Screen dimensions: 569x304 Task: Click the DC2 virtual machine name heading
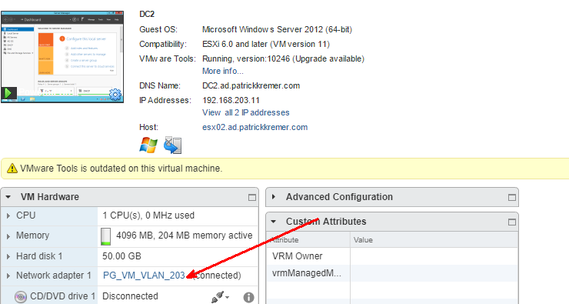click(x=147, y=14)
